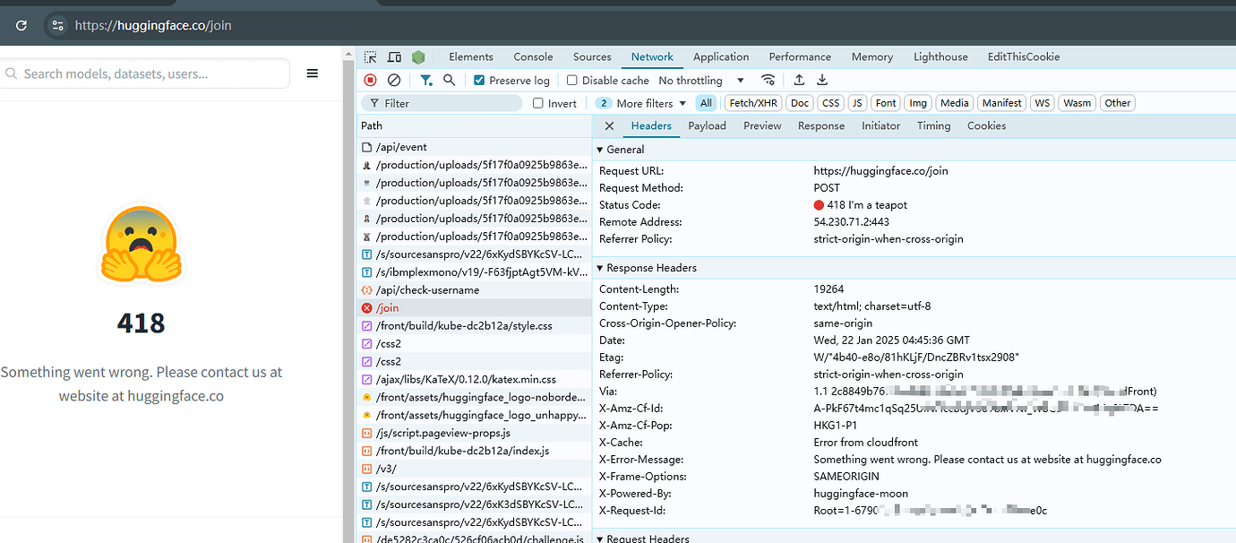Tick the Invert filter checkbox
Viewport: 1236px width, 543px height.
tap(538, 103)
